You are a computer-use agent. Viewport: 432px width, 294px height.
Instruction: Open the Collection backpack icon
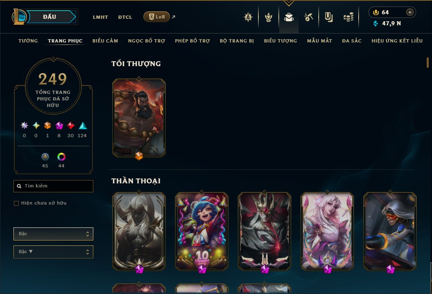(289, 18)
